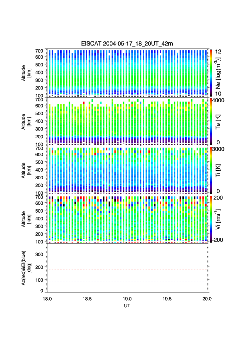The width and height of the screenshot is (227, 341).
Task: Click the 19.5 tick label on time axis
Action: (x=167, y=298)
